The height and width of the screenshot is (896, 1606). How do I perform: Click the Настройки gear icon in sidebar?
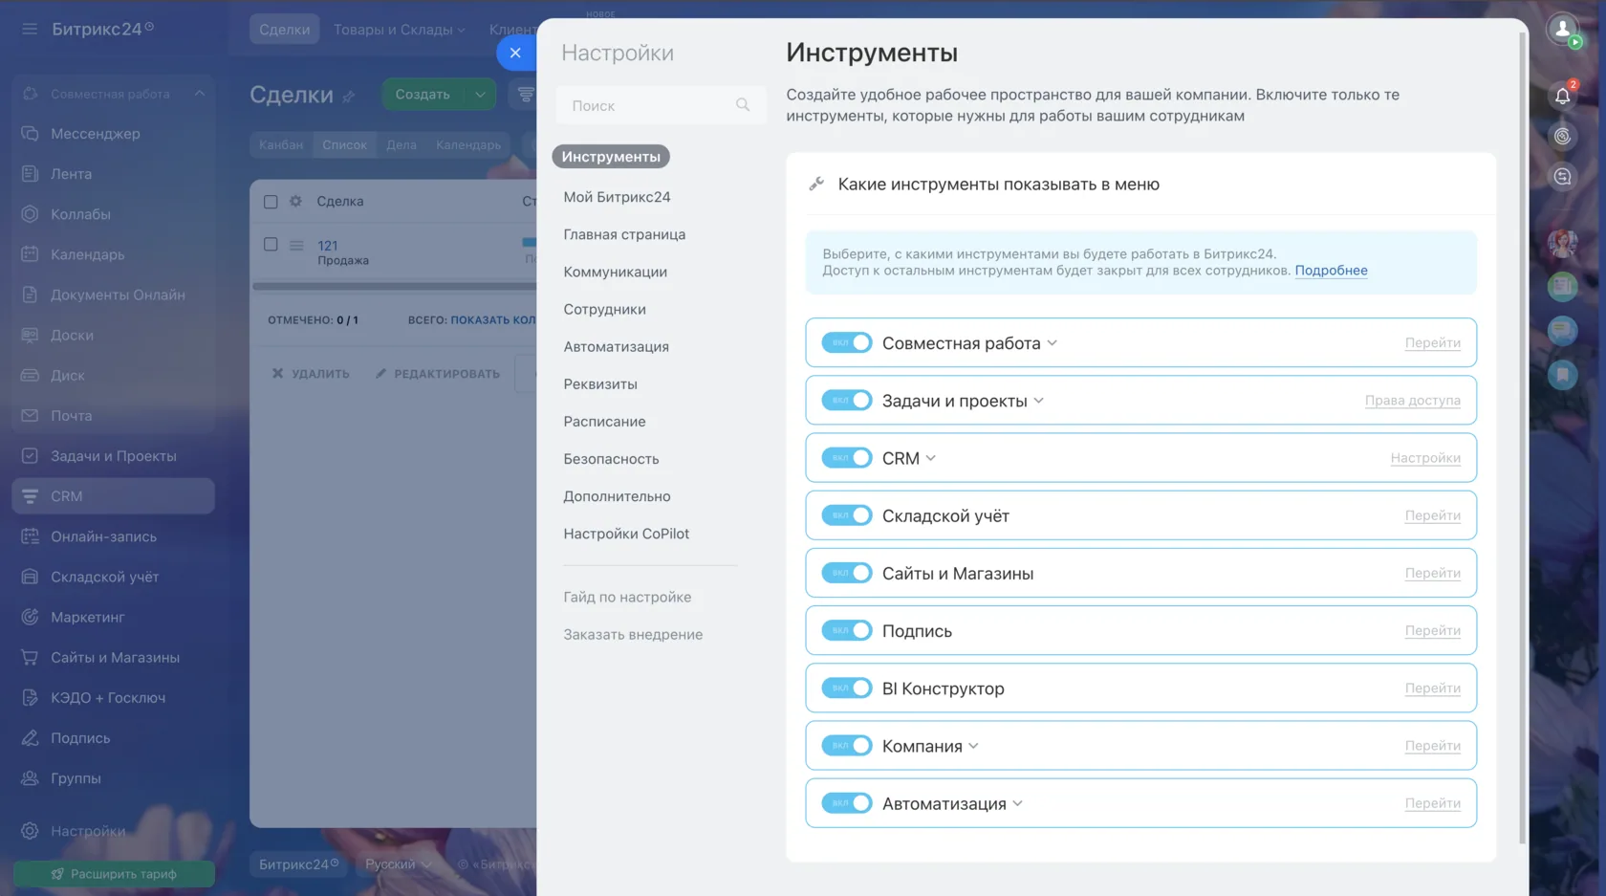[30, 831]
